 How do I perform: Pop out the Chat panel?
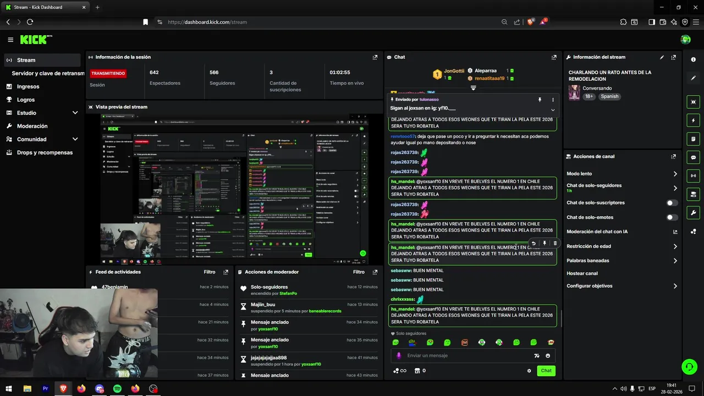point(554,57)
